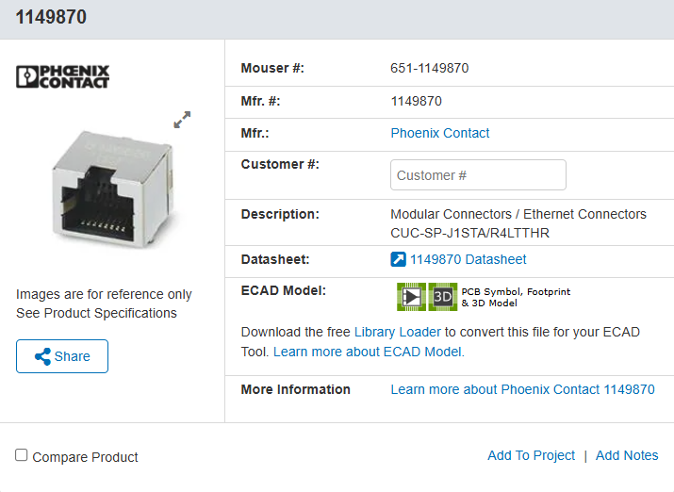Viewport: 674px width, 492px height.
Task: Click the PCB Symbol, Footprint & 3D Model text
Action: (516, 297)
